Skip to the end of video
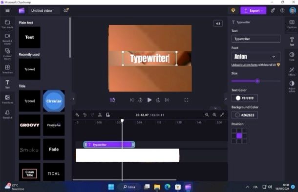 click(x=167, y=100)
